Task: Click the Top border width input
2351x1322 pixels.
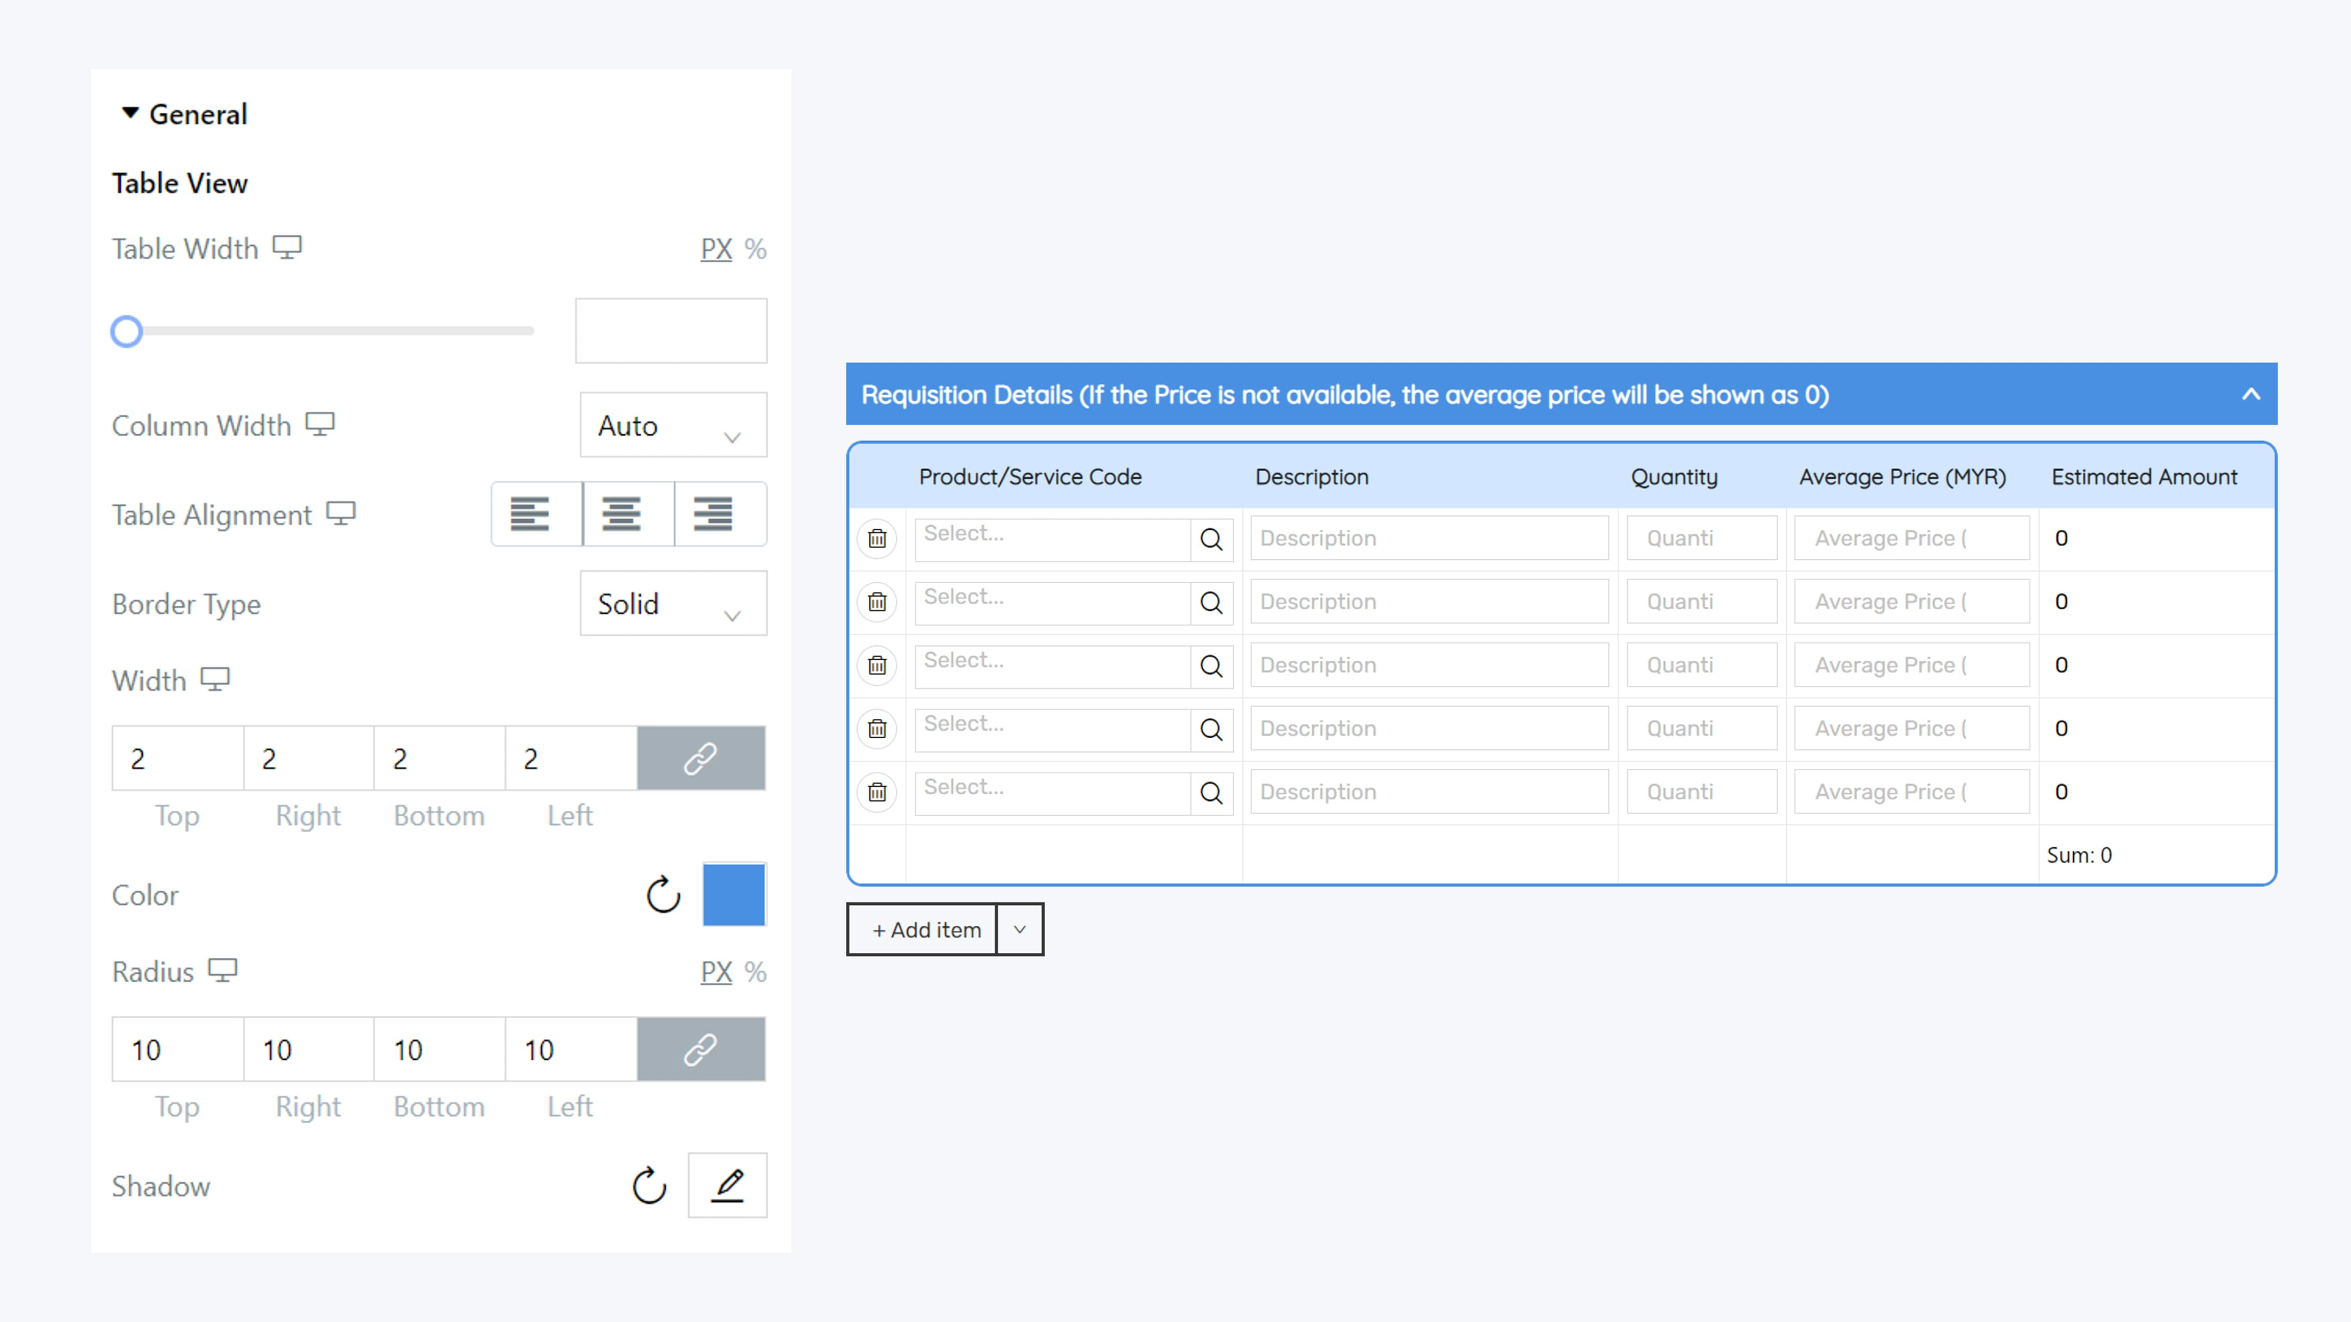Action: [x=178, y=758]
